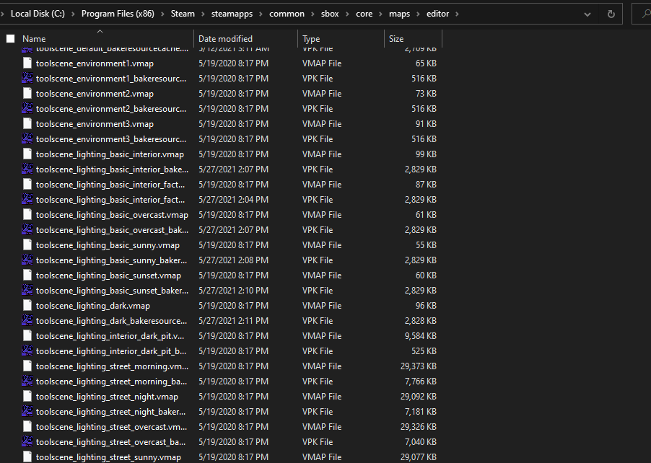Enable the select-all checkbox above the file list
The width and height of the screenshot is (651, 463).
tap(10, 38)
